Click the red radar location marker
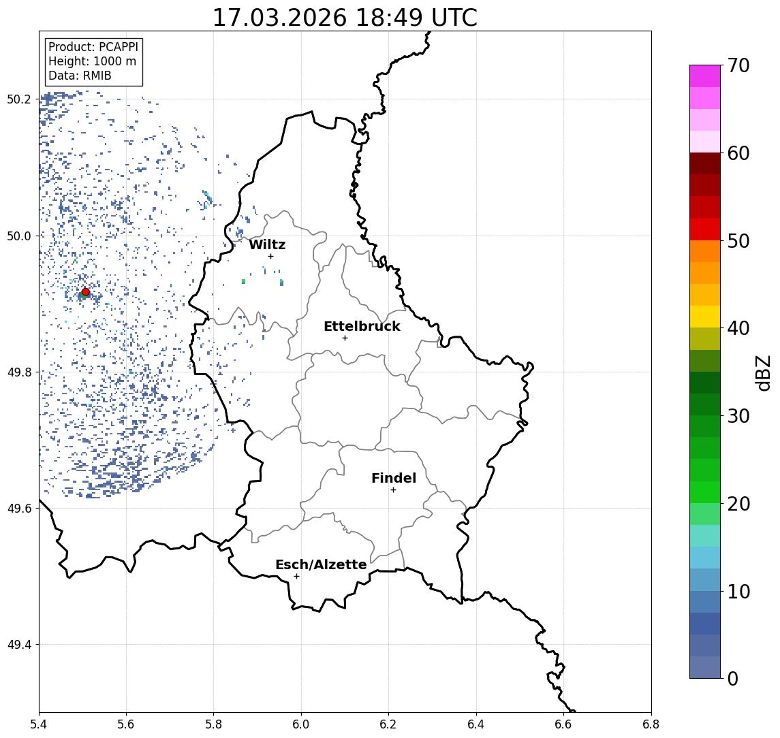This screenshot has height=738, width=780. (x=86, y=292)
